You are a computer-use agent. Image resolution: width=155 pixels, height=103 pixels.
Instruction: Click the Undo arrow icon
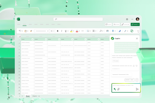[x=20, y=31]
